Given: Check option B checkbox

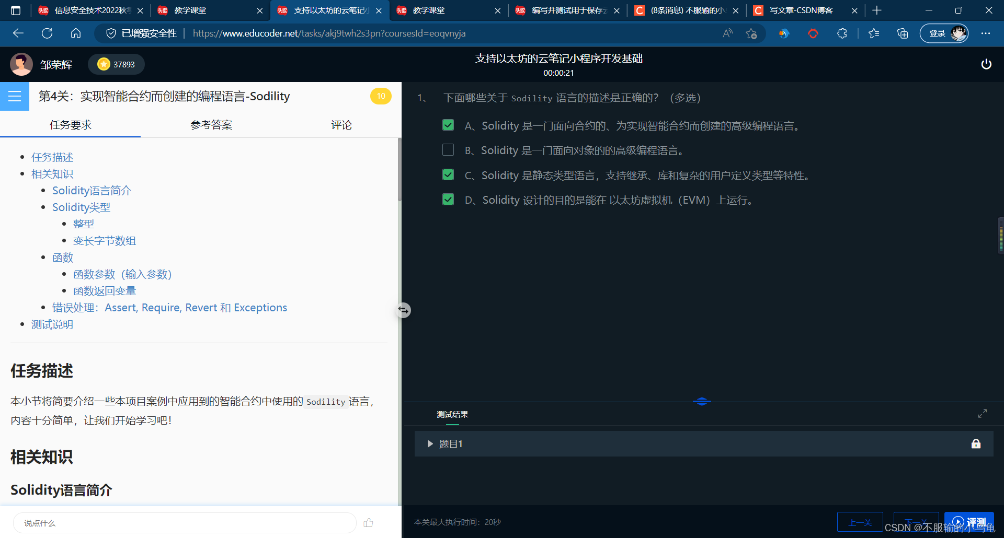Looking at the screenshot, I should point(448,150).
